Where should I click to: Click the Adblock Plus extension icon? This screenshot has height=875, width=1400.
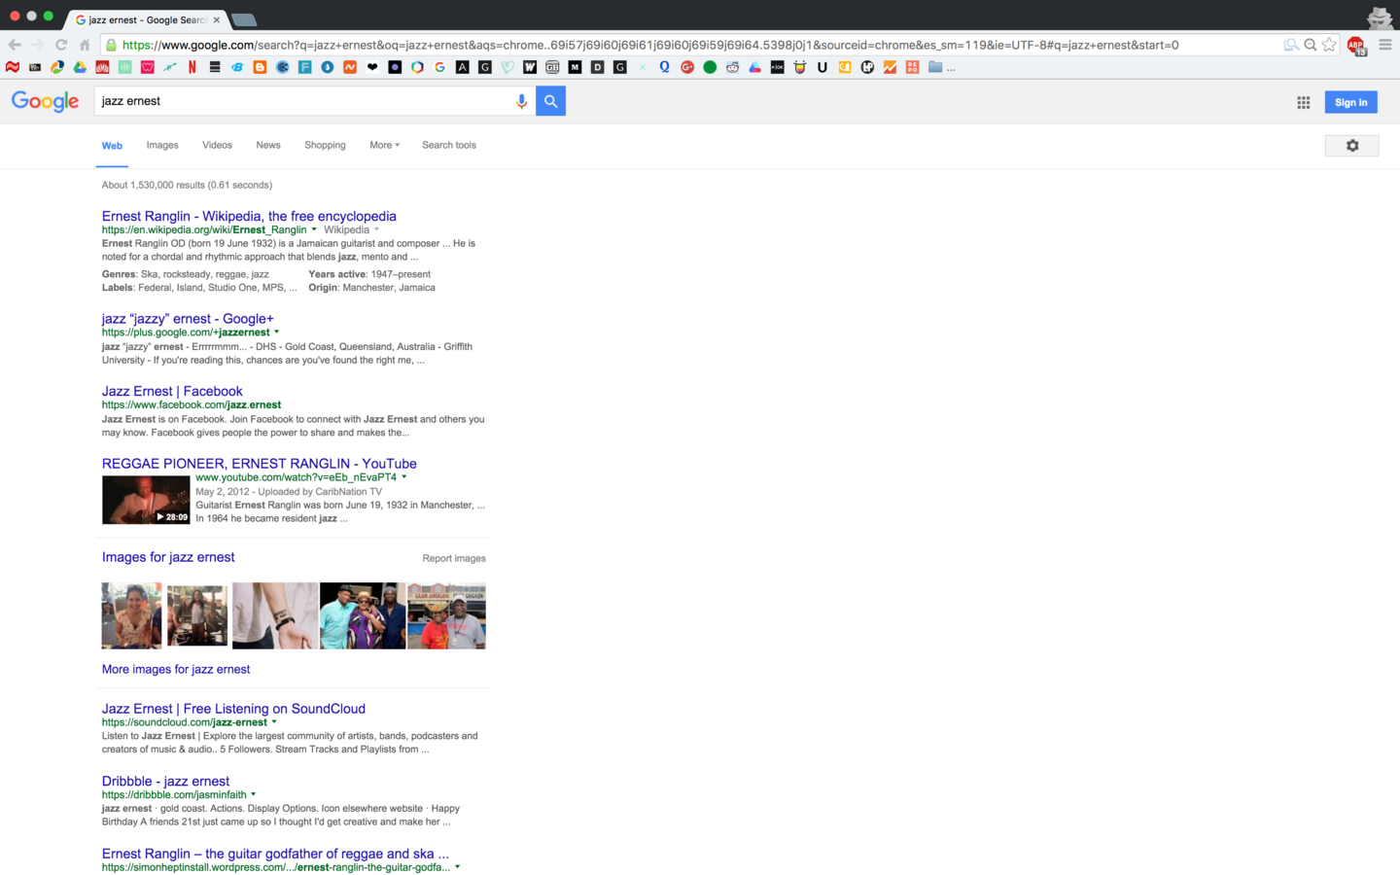pos(1356,46)
